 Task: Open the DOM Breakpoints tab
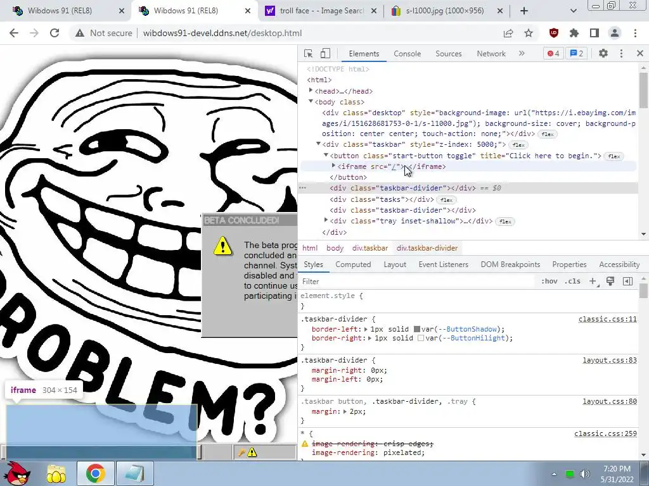pos(510,265)
